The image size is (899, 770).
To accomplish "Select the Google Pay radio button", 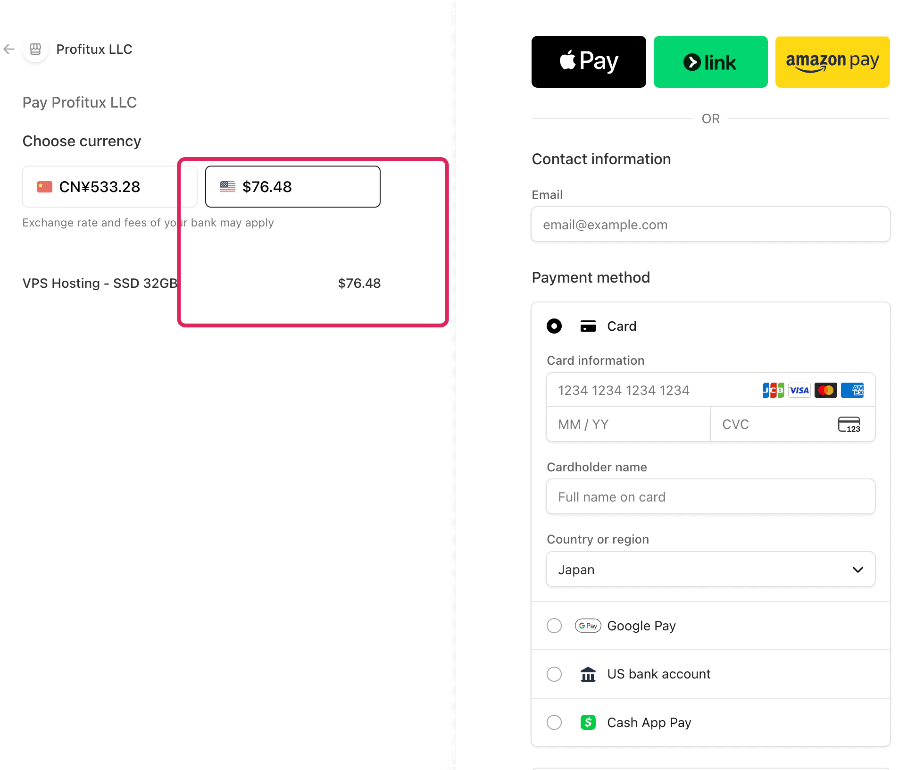I will click(x=554, y=626).
